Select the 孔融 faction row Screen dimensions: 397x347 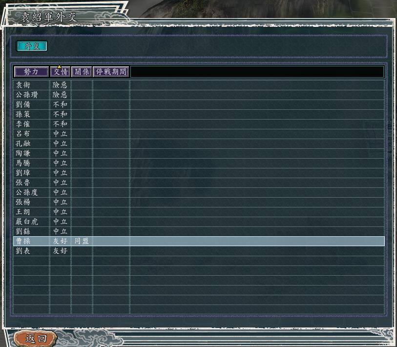pos(199,143)
